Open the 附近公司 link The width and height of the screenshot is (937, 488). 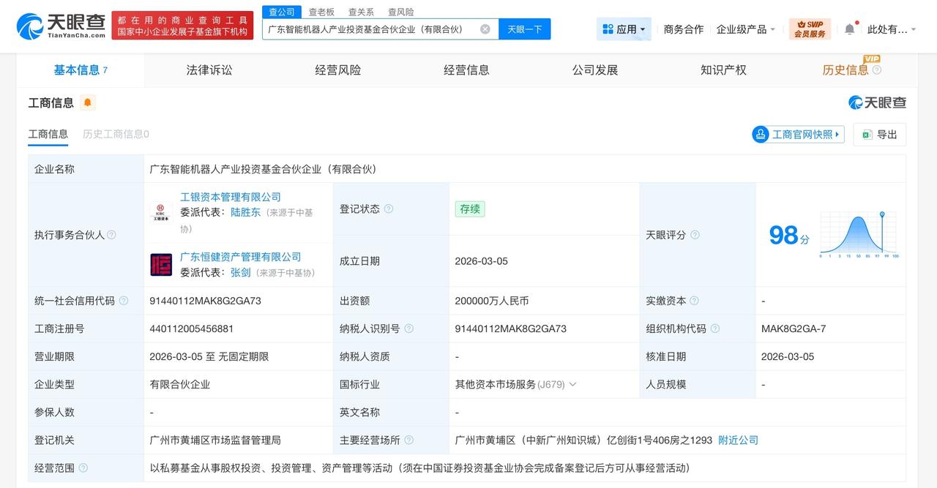[738, 440]
